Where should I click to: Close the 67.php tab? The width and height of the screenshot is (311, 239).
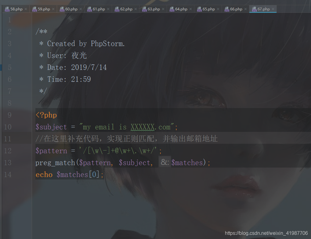click(273, 9)
